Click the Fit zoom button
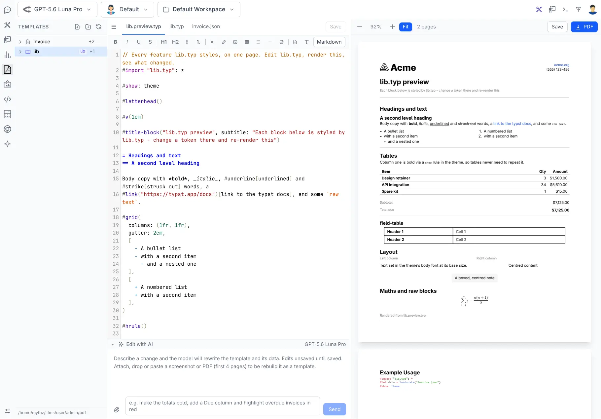The image size is (601, 419). click(x=406, y=27)
